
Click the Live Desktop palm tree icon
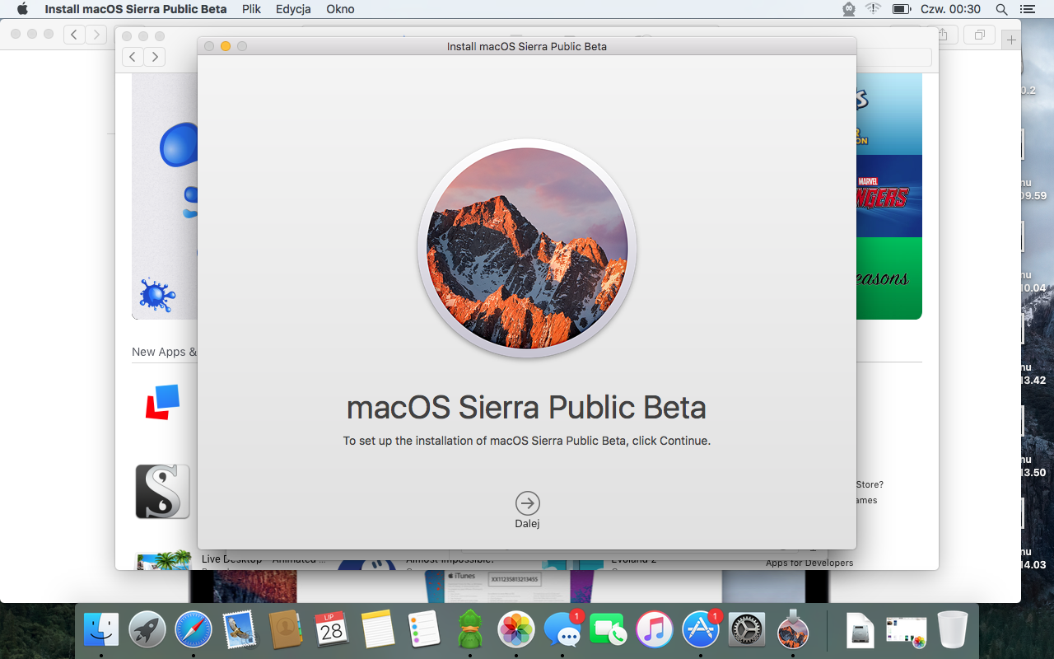coord(163,560)
